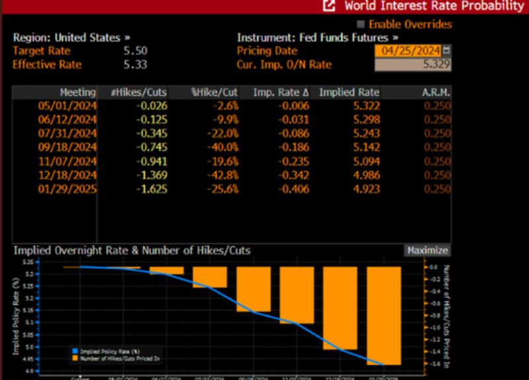
Task: Sort by the Meeting column header
Action: tap(77, 92)
